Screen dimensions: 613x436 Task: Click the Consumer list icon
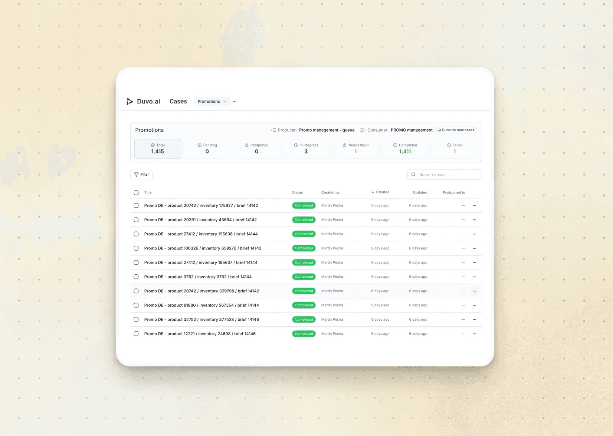click(x=363, y=130)
